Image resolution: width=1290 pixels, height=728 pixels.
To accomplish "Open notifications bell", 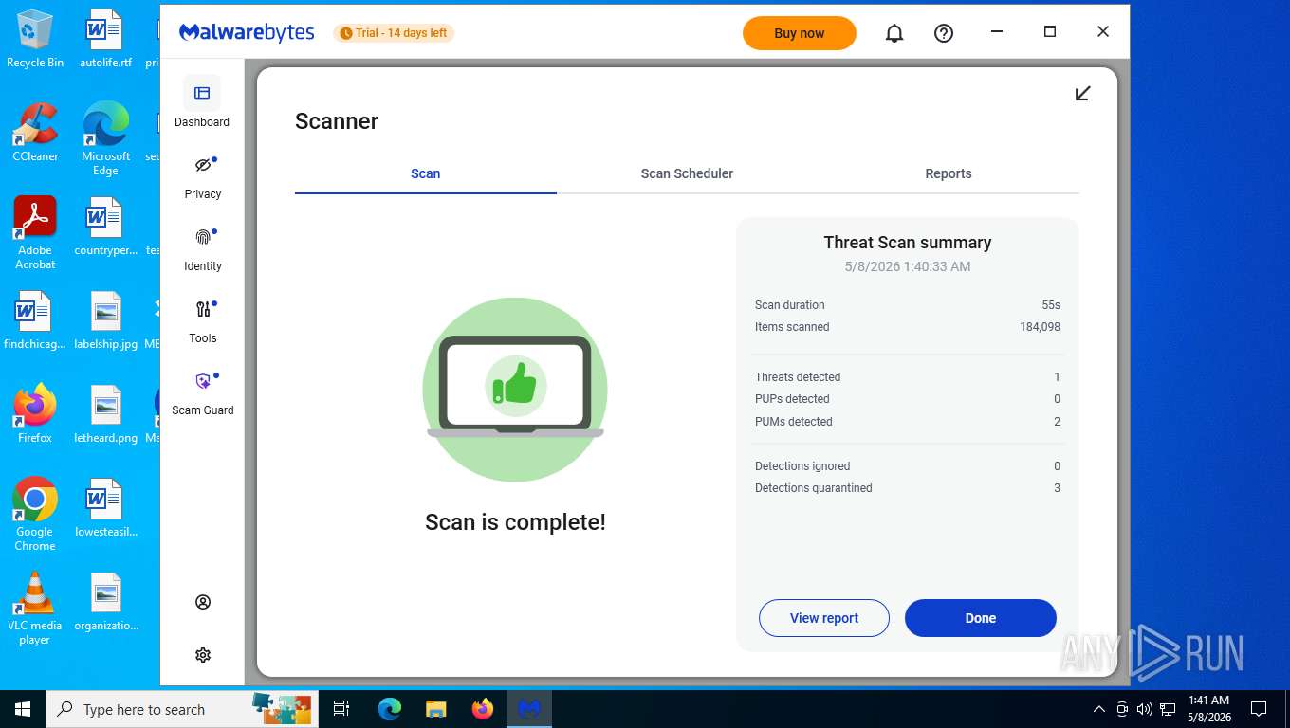I will [894, 33].
